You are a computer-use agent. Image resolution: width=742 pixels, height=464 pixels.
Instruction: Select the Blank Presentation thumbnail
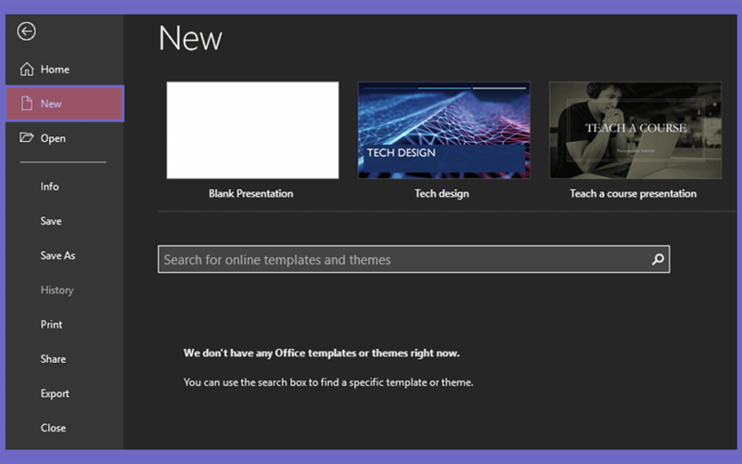(x=252, y=130)
